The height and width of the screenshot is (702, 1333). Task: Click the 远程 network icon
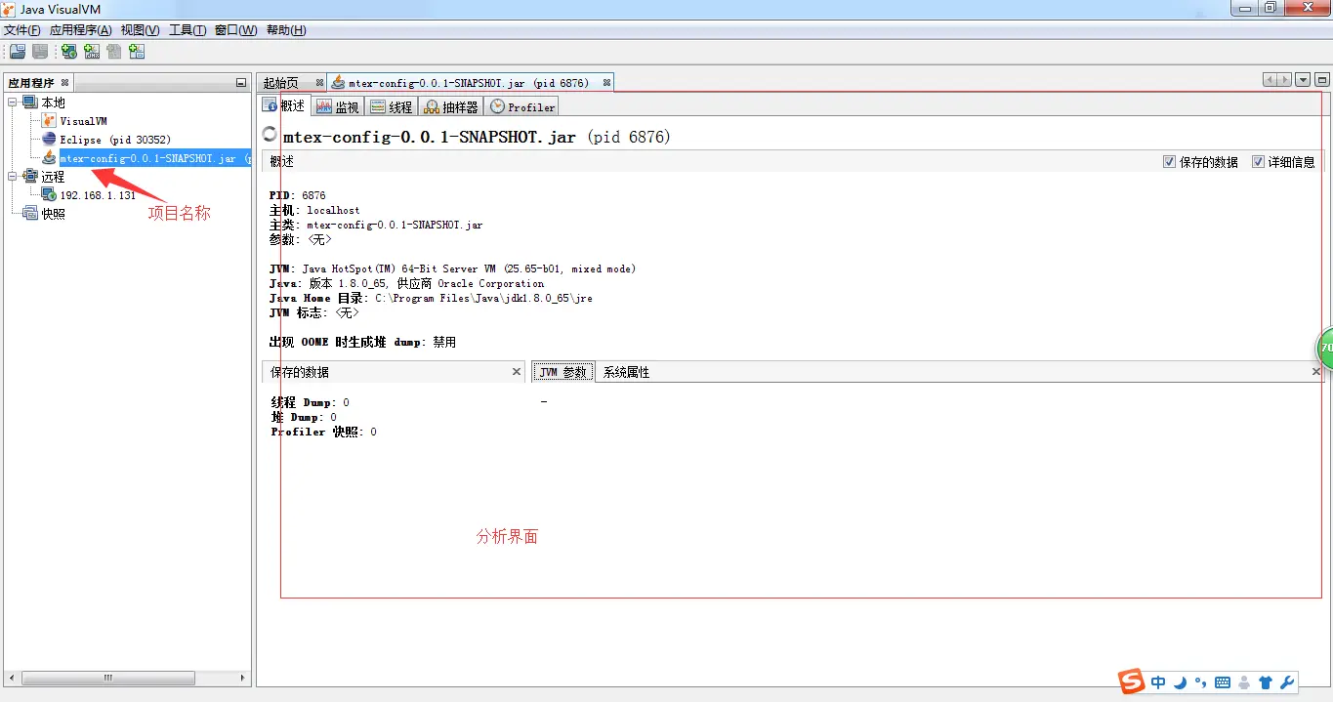(29, 177)
